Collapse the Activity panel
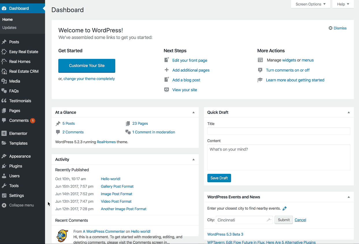 click(x=194, y=159)
